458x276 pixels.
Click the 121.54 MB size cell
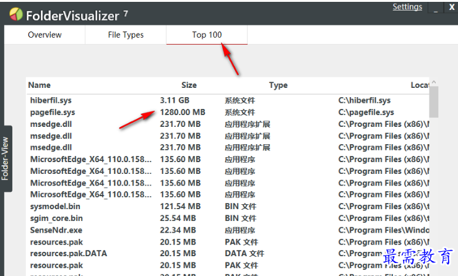click(180, 207)
